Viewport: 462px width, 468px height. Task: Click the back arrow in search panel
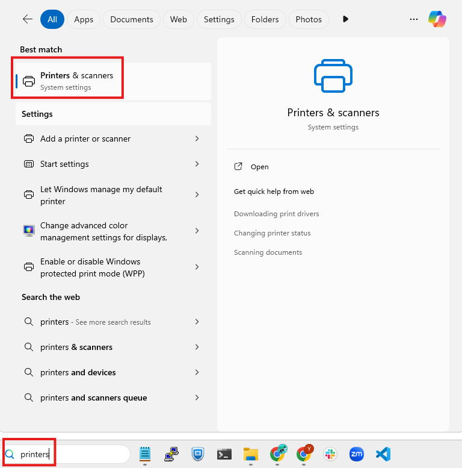[27, 19]
